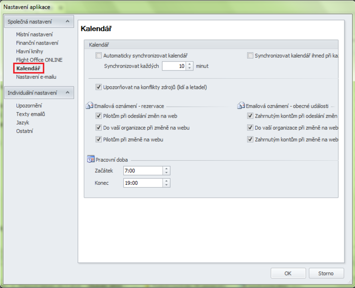
Task: Click the email icon beside 'Emailová oznámení - obecné události'
Action: point(241,106)
